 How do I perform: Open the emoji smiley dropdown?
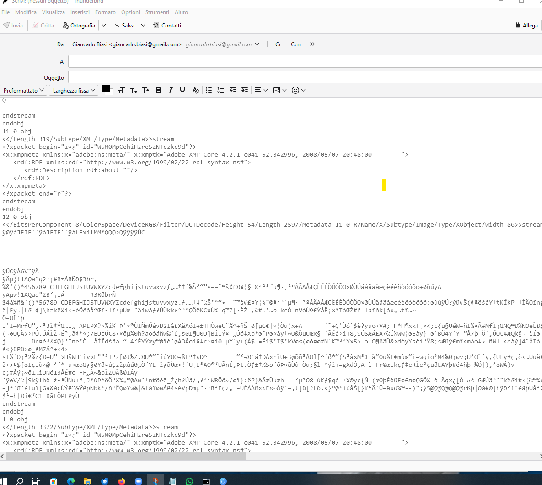[298, 90]
